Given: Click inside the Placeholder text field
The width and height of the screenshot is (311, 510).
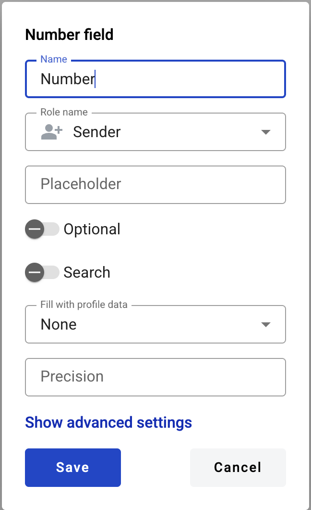Looking at the screenshot, I should [x=155, y=185].
